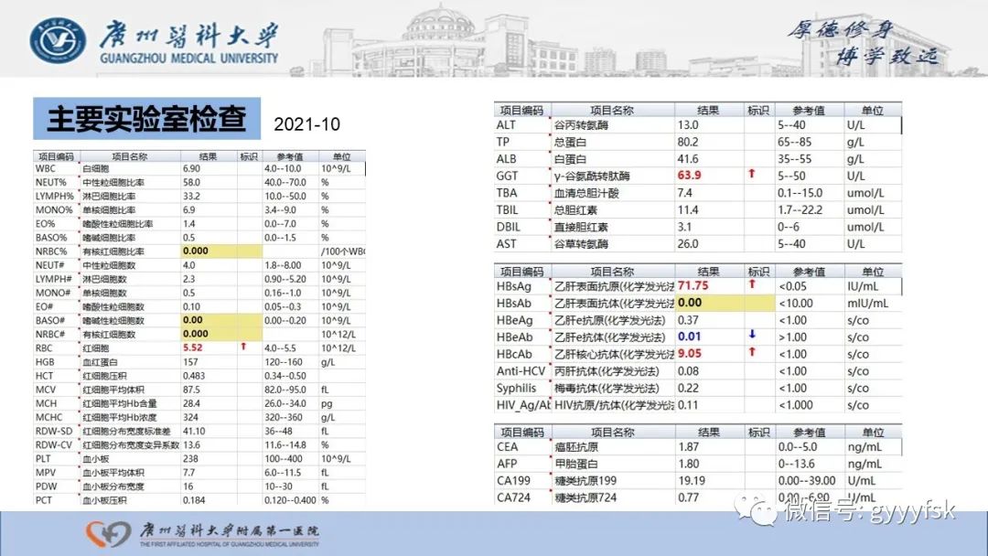Screen dimensions: 988x556
Task: Select the CEA reference range 0.0--5.0
Action: tap(798, 446)
